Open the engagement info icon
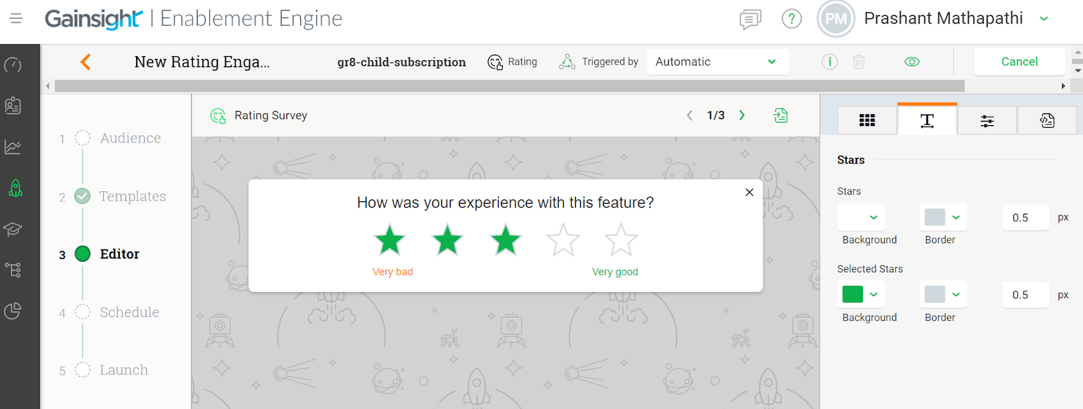Image resolution: width=1083 pixels, height=409 pixels. tap(829, 62)
